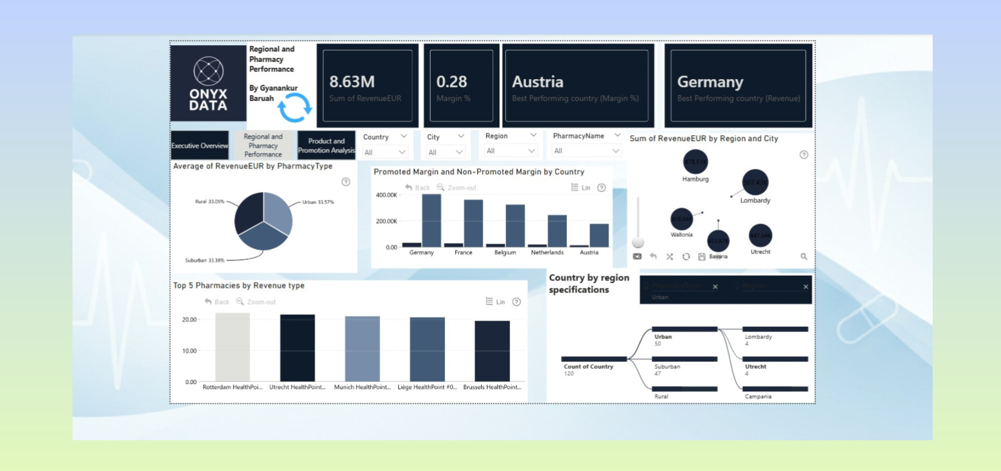Click the blue circular refresh arrows icon
This screenshot has width=1001, height=471.
295,108
